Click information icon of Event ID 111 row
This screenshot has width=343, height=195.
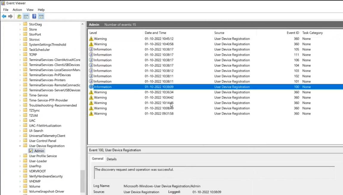pos(91,55)
